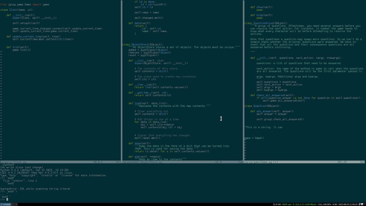This screenshot has height=206, width=366.
Task: Click 'def hide(self):' line in Game.py
Action: point(262,15)
